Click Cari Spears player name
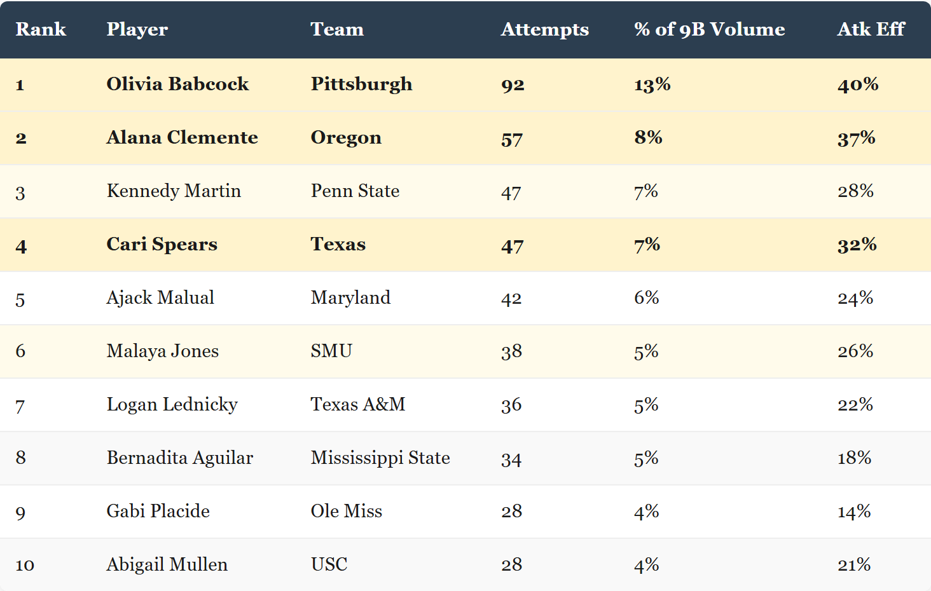Viewport: 931px width, 591px height. coord(162,244)
